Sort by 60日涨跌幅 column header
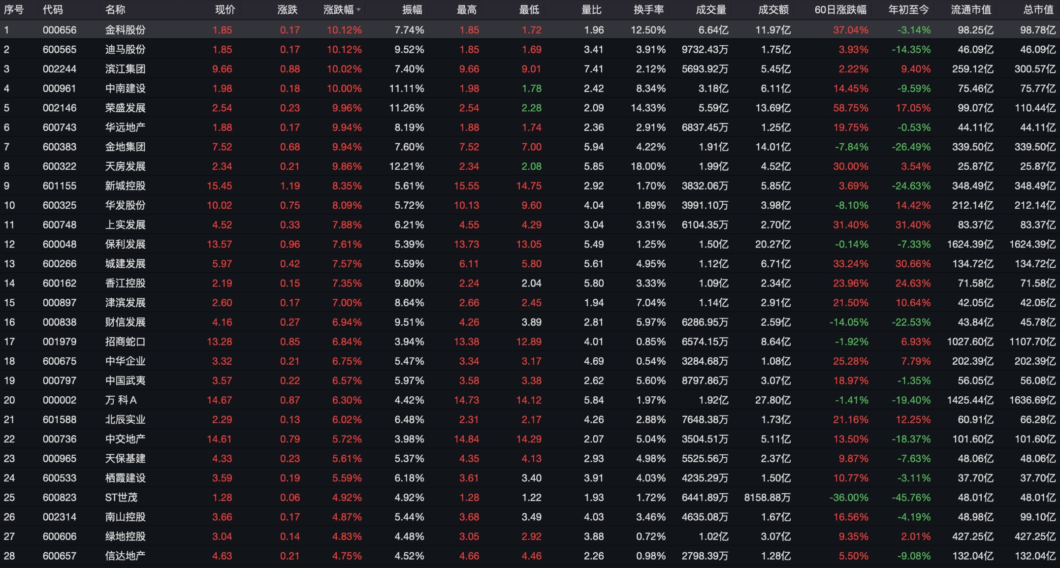This screenshot has height=568, width=1060. pyautogui.click(x=840, y=10)
